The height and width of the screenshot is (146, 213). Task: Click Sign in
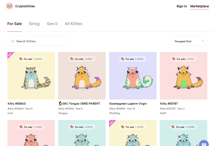(182, 6)
